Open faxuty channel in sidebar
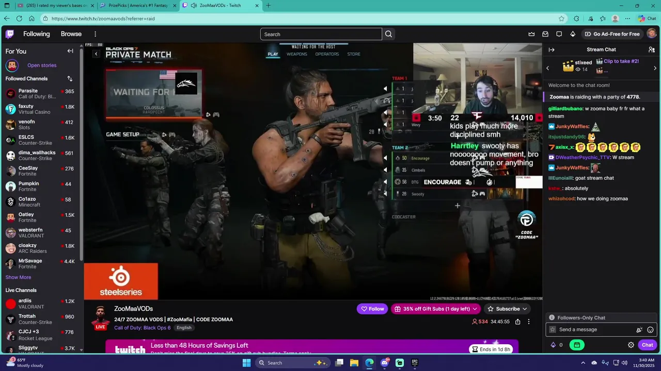661x371 pixels. pos(40,109)
